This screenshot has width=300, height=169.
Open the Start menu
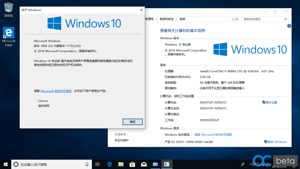tap(5, 164)
